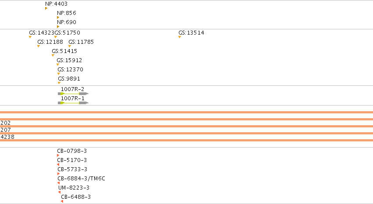373x204 pixels.
Task: Select the NP:856 triangle marker
Action: [x=58, y=18]
